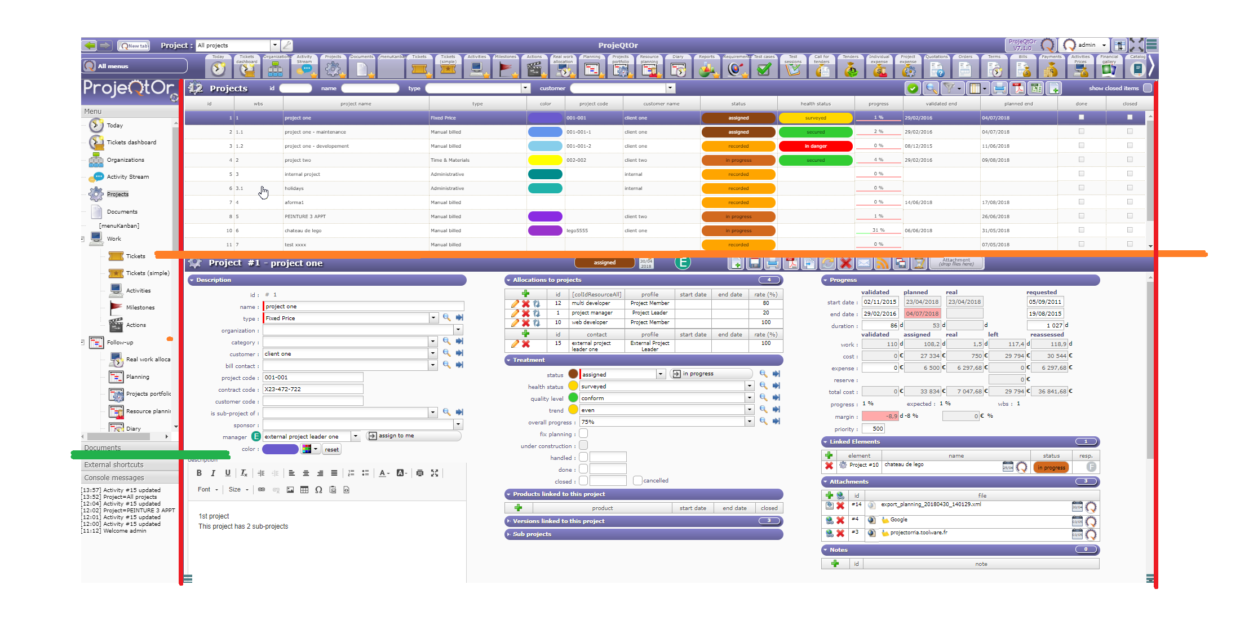Subscribe via the orange RSS icon
The height and width of the screenshot is (620, 1240).
click(x=882, y=263)
